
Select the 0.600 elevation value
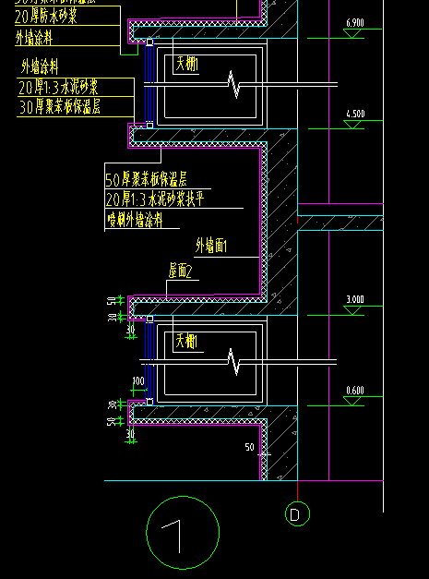355,391
